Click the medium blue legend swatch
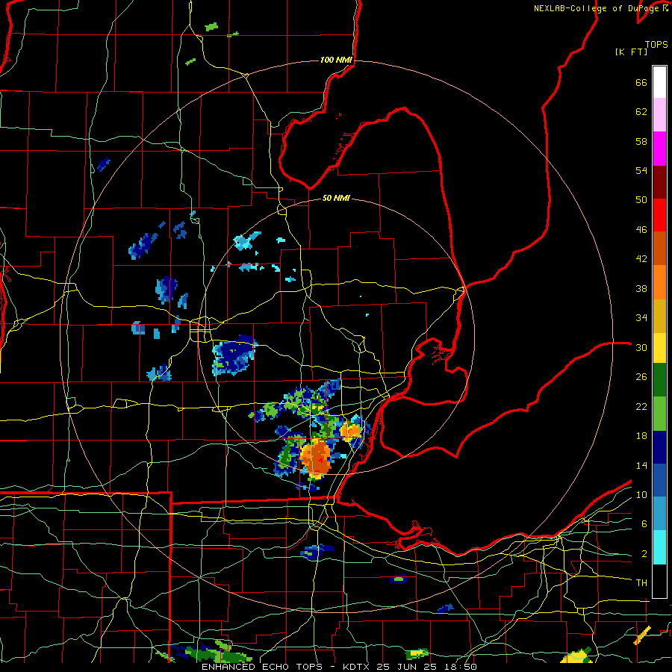Screen dimensions: 672x672 tap(659, 480)
